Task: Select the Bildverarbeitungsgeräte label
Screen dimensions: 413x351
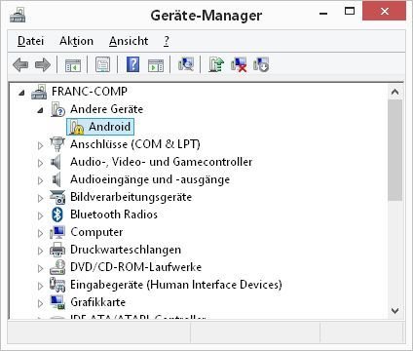Action: click(131, 197)
